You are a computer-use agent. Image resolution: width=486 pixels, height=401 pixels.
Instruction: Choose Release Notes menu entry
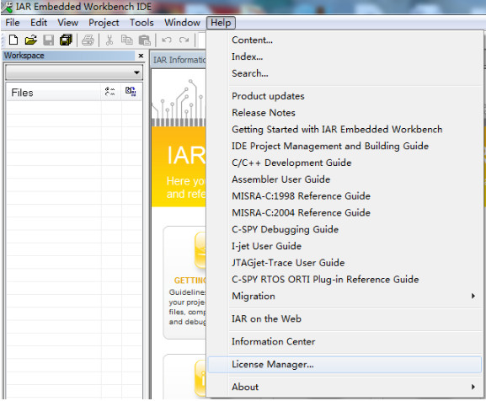264,113
